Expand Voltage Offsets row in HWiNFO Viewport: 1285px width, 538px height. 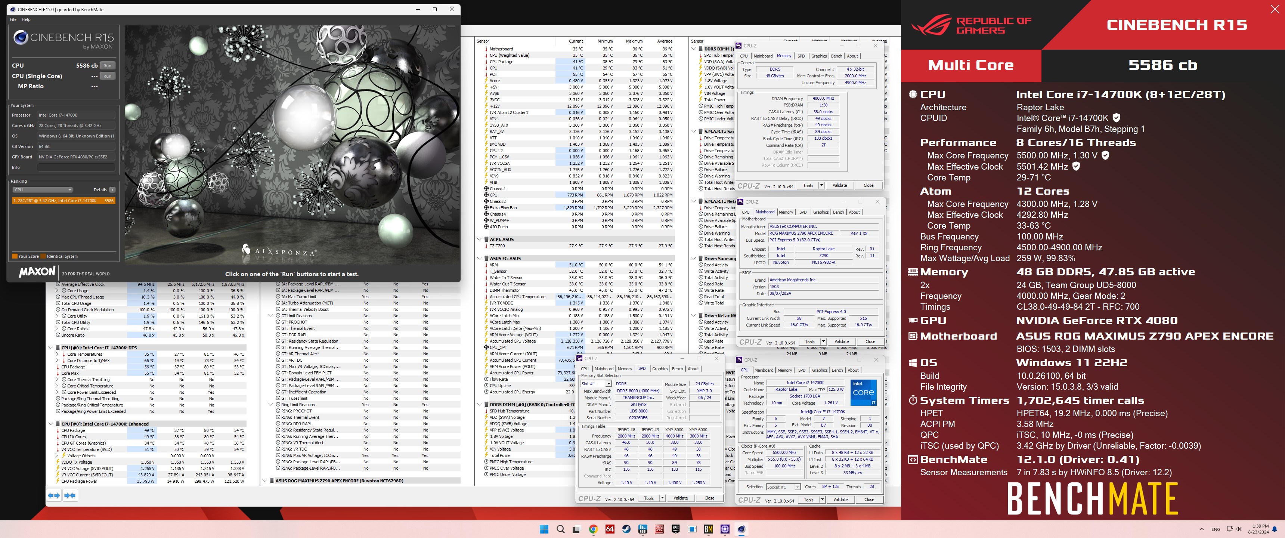[x=57, y=456]
